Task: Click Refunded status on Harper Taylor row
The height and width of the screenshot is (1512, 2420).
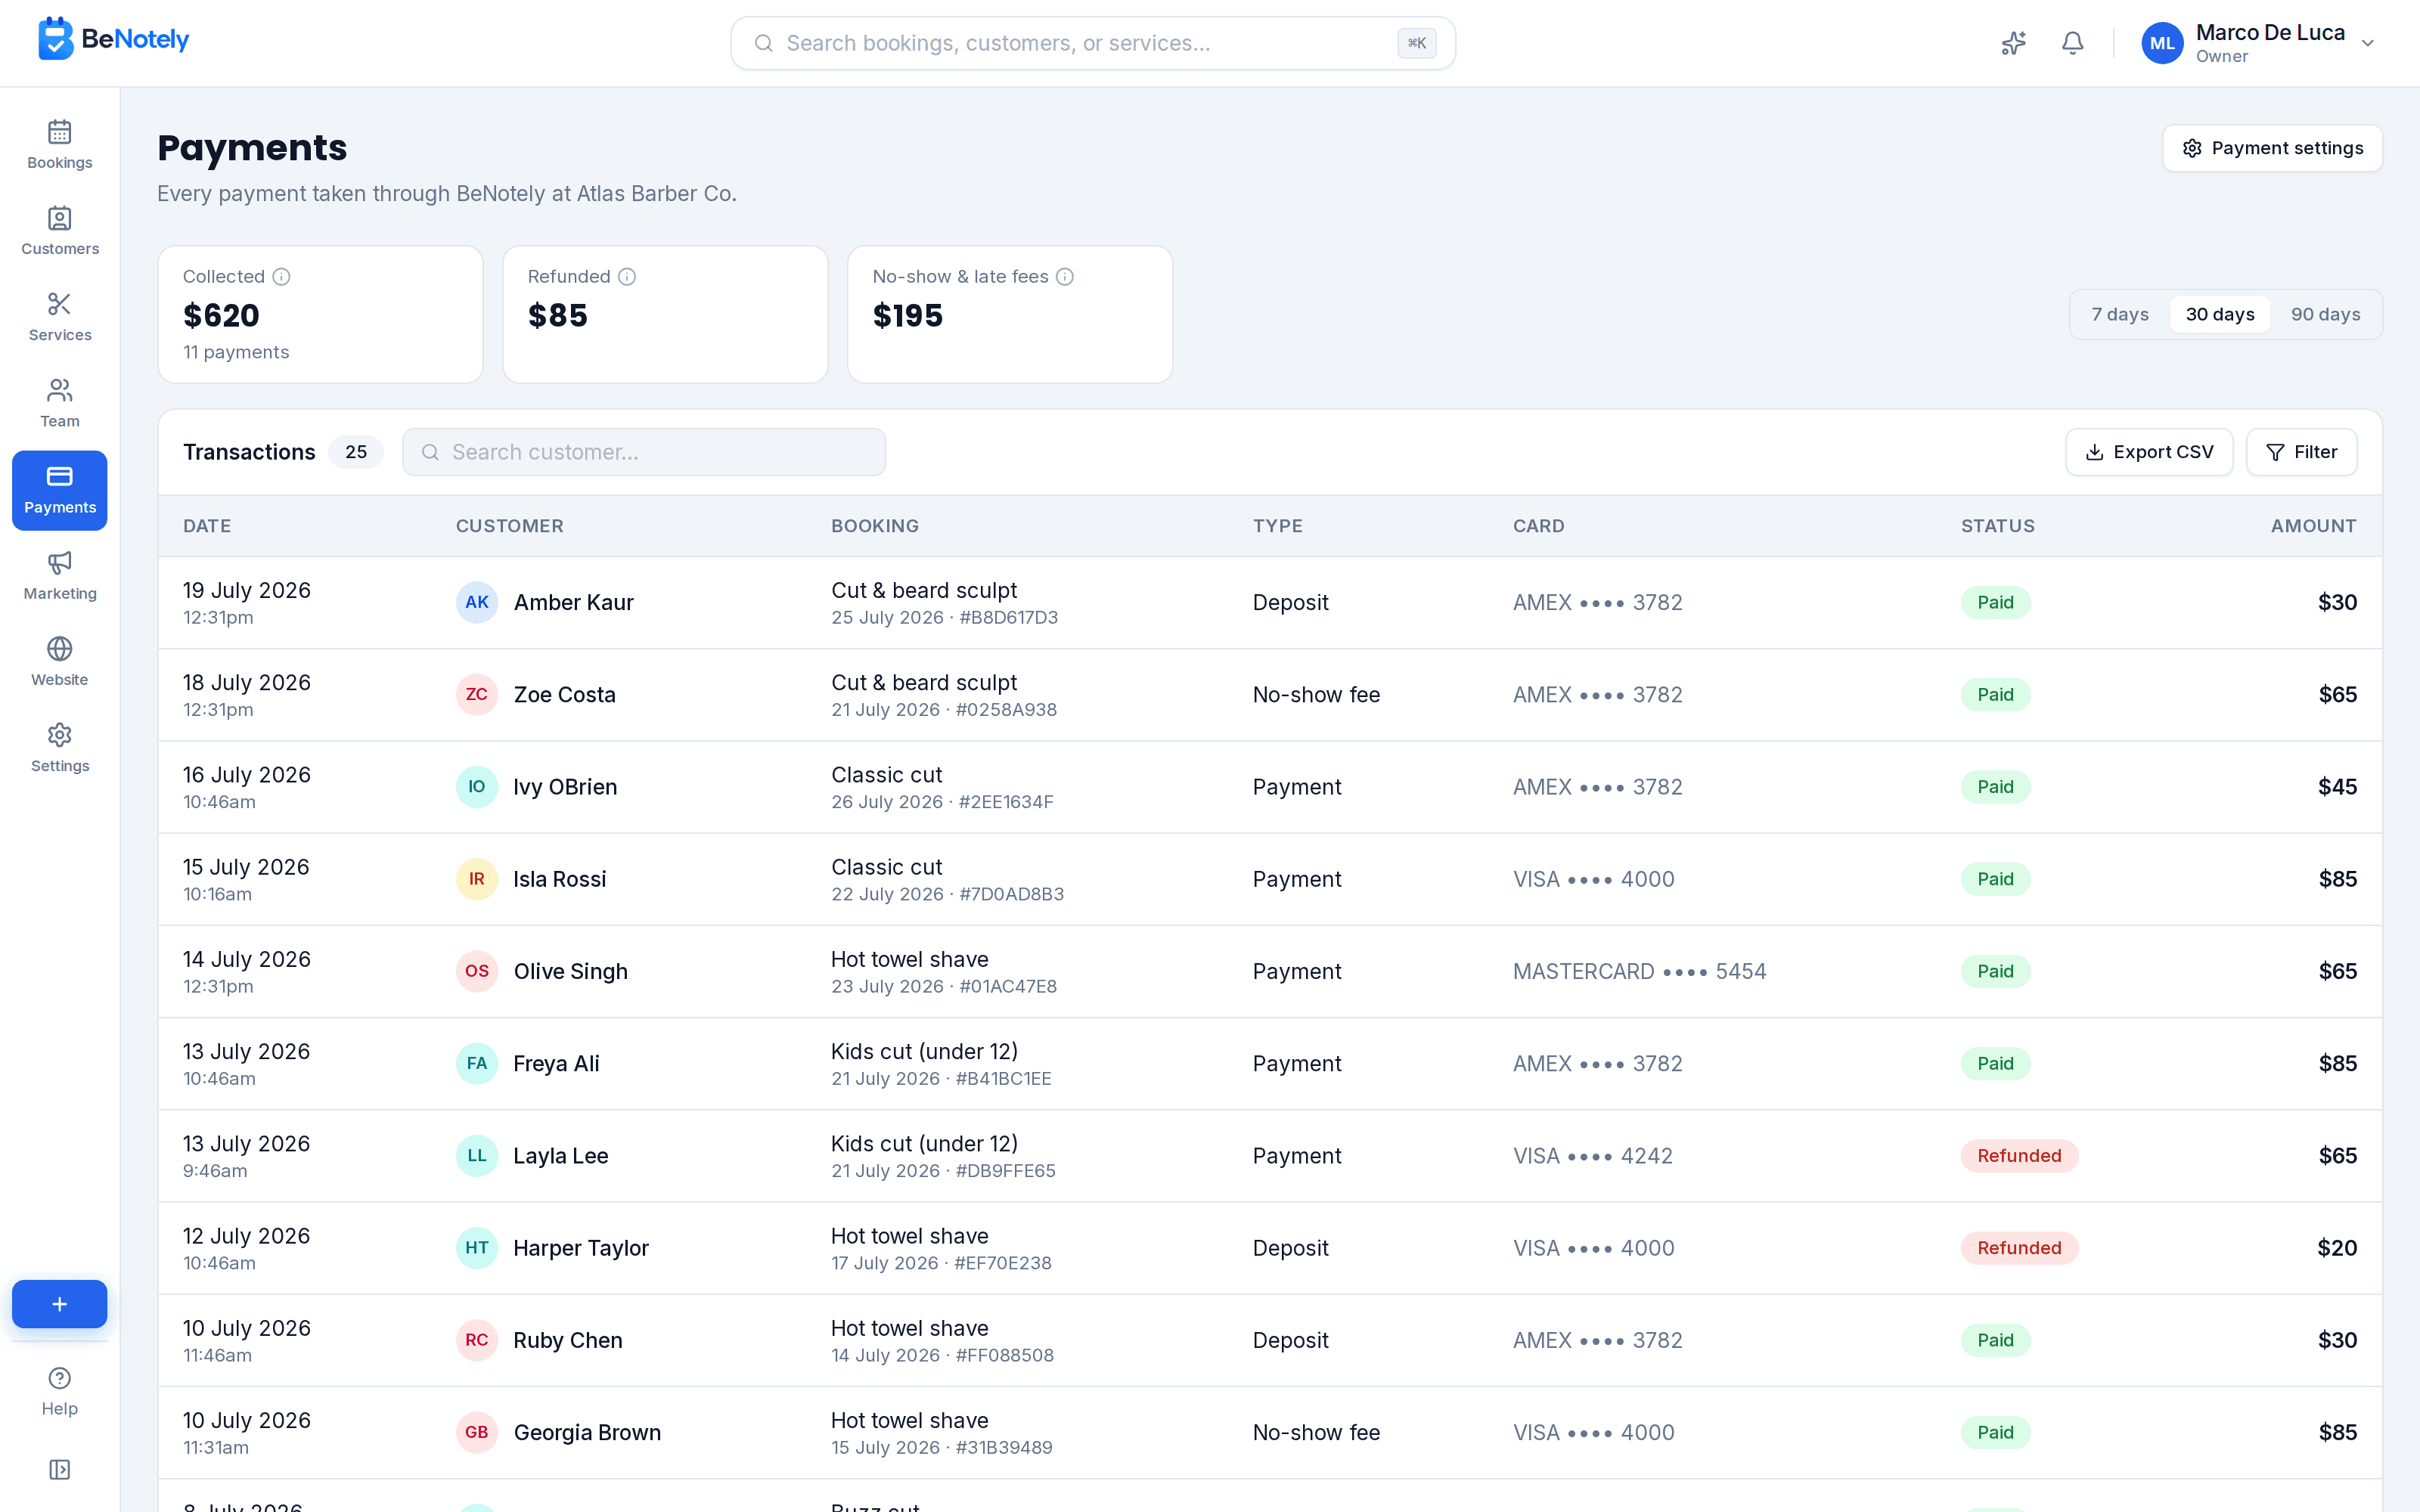Action: (2019, 1247)
